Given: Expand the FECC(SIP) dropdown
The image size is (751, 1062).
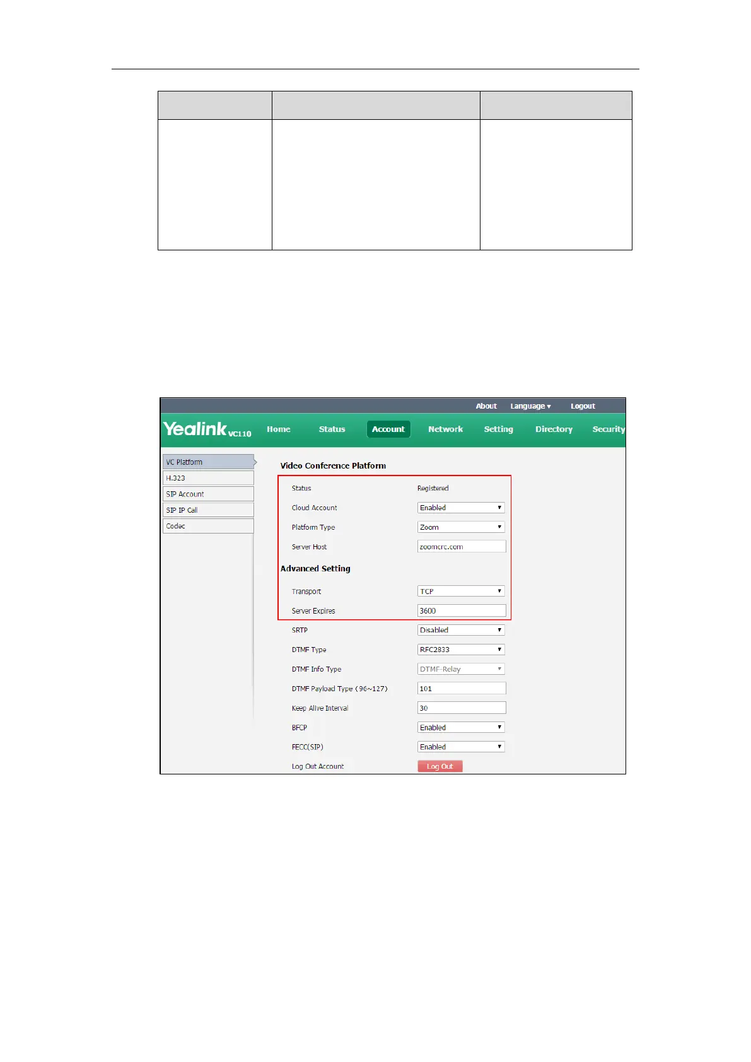Looking at the screenshot, I should point(461,747).
